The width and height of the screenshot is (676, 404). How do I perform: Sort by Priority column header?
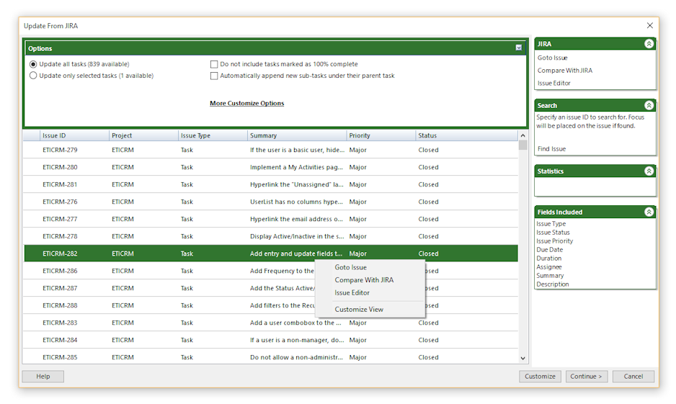pyautogui.click(x=381, y=135)
